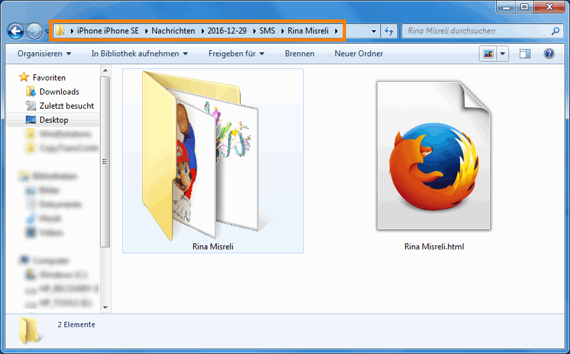This screenshot has height=354, width=570.
Task: Minimize the Explorer window
Action: point(506,7)
